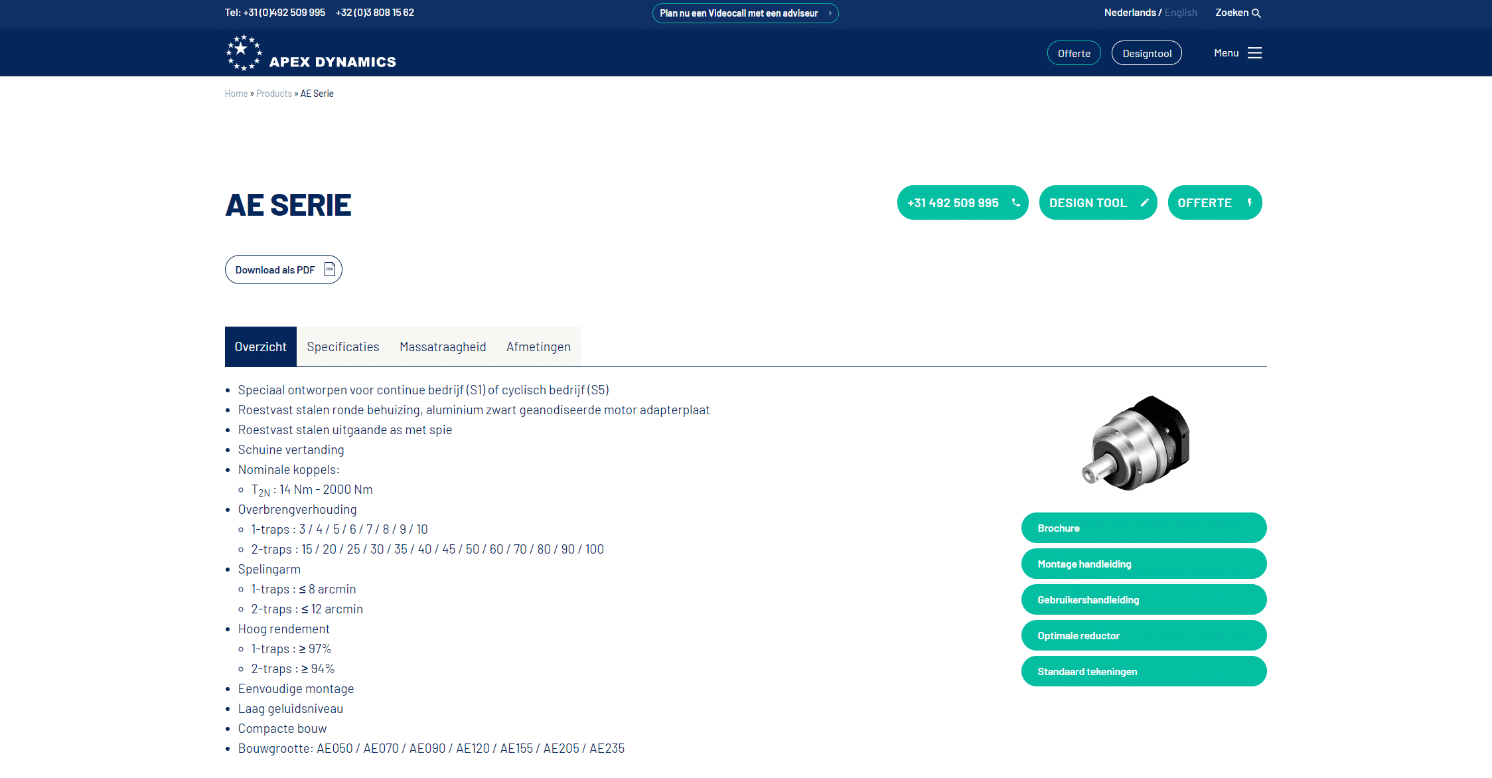The width and height of the screenshot is (1492, 778).
Task: Click the 'Laag geluidsniveau' list item
Action: 291,708
